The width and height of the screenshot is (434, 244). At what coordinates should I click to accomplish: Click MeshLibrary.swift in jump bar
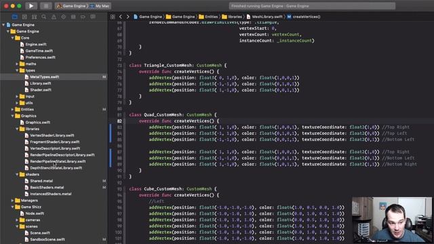click(264, 16)
